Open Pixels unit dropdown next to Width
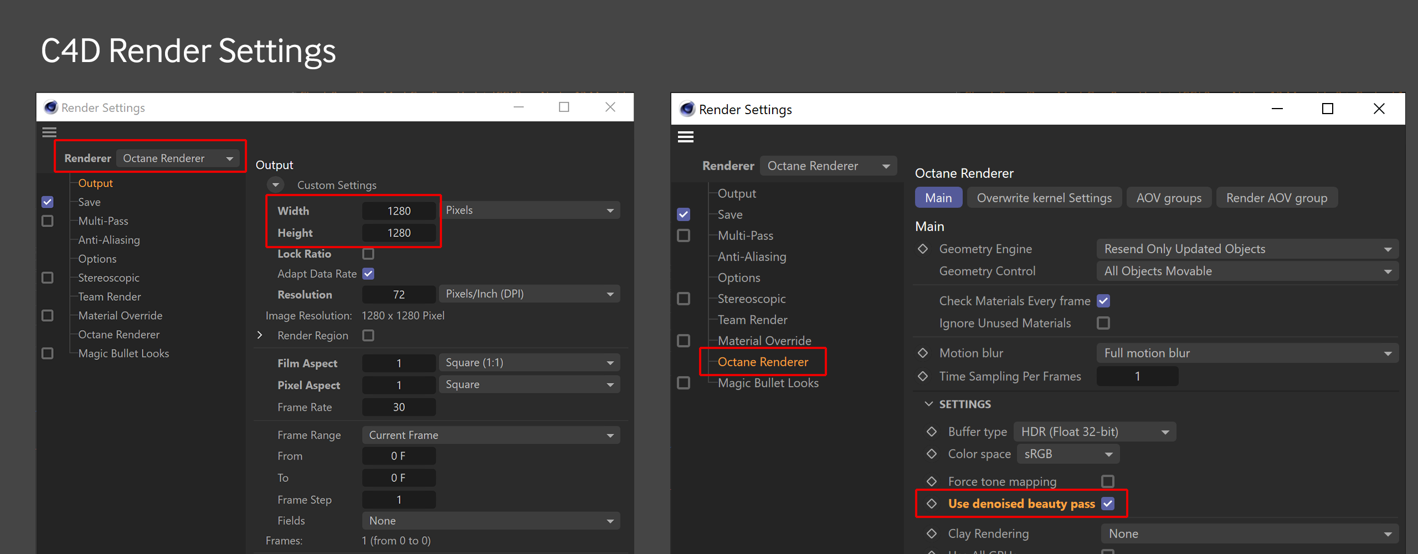This screenshot has width=1418, height=554. click(530, 210)
